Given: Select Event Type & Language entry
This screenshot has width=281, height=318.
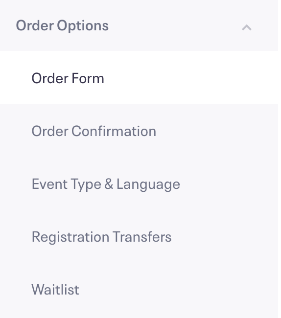Looking at the screenshot, I should click(x=139, y=184).
